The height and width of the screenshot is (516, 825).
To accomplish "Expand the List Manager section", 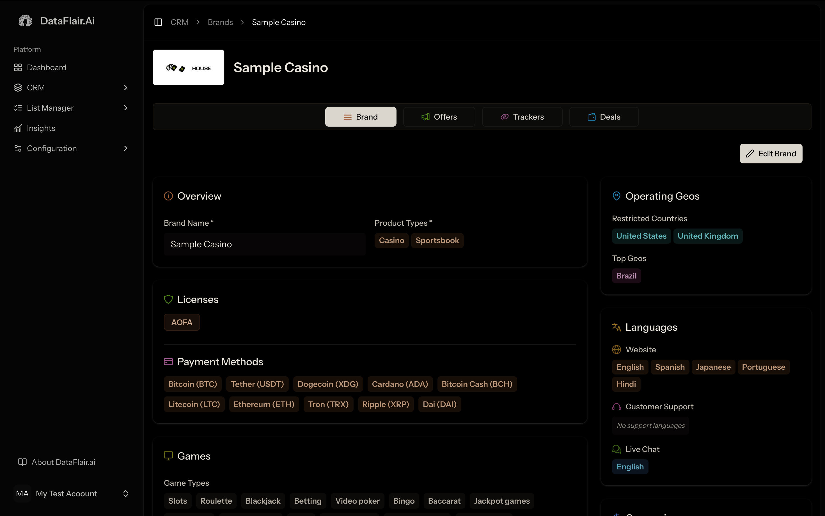I will tap(125, 108).
